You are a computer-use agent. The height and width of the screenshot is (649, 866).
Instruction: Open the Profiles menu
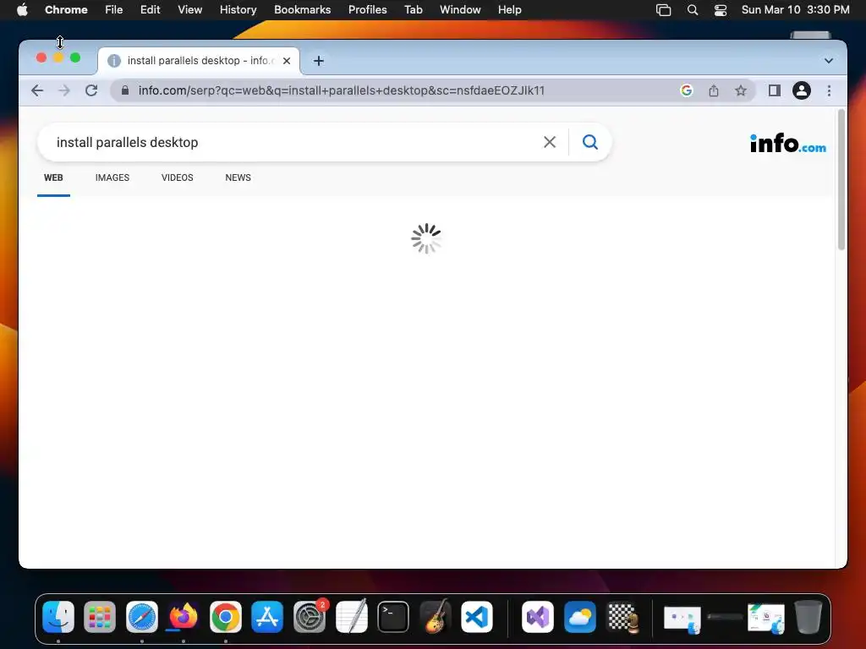pyautogui.click(x=367, y=10)
